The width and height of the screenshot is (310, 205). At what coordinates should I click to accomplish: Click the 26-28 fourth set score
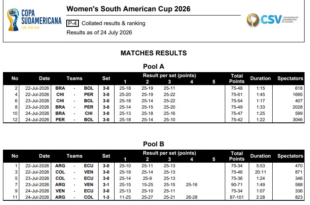(192, 197)
